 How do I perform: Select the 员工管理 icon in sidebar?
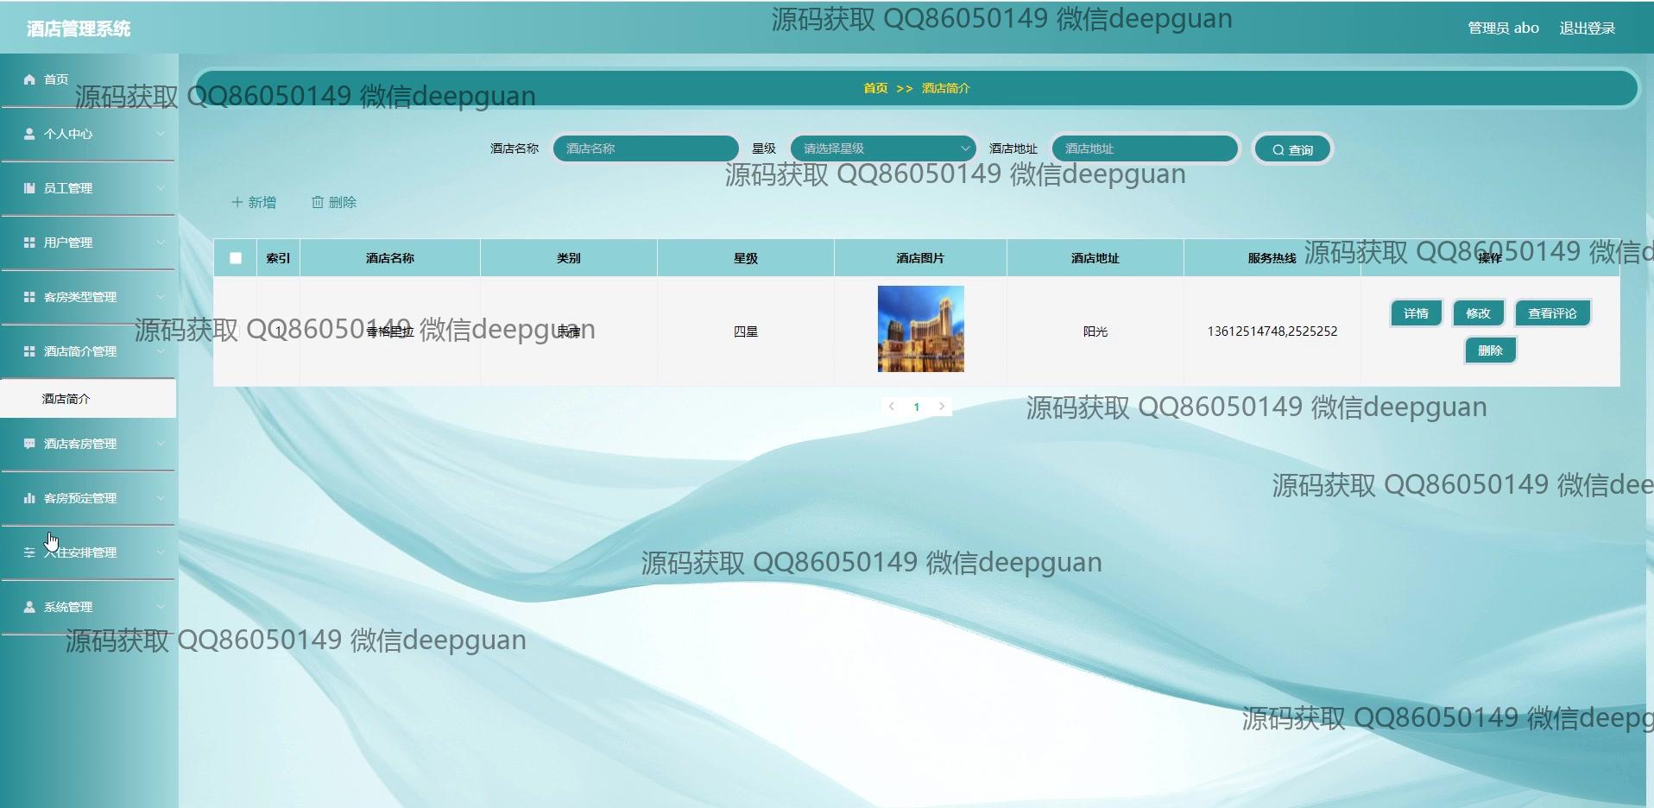click(x=28, y=188)
